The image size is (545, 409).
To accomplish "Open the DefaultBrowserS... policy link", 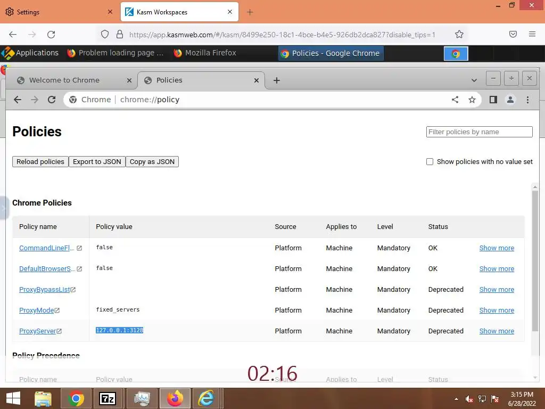I will [x=47, y=269].
